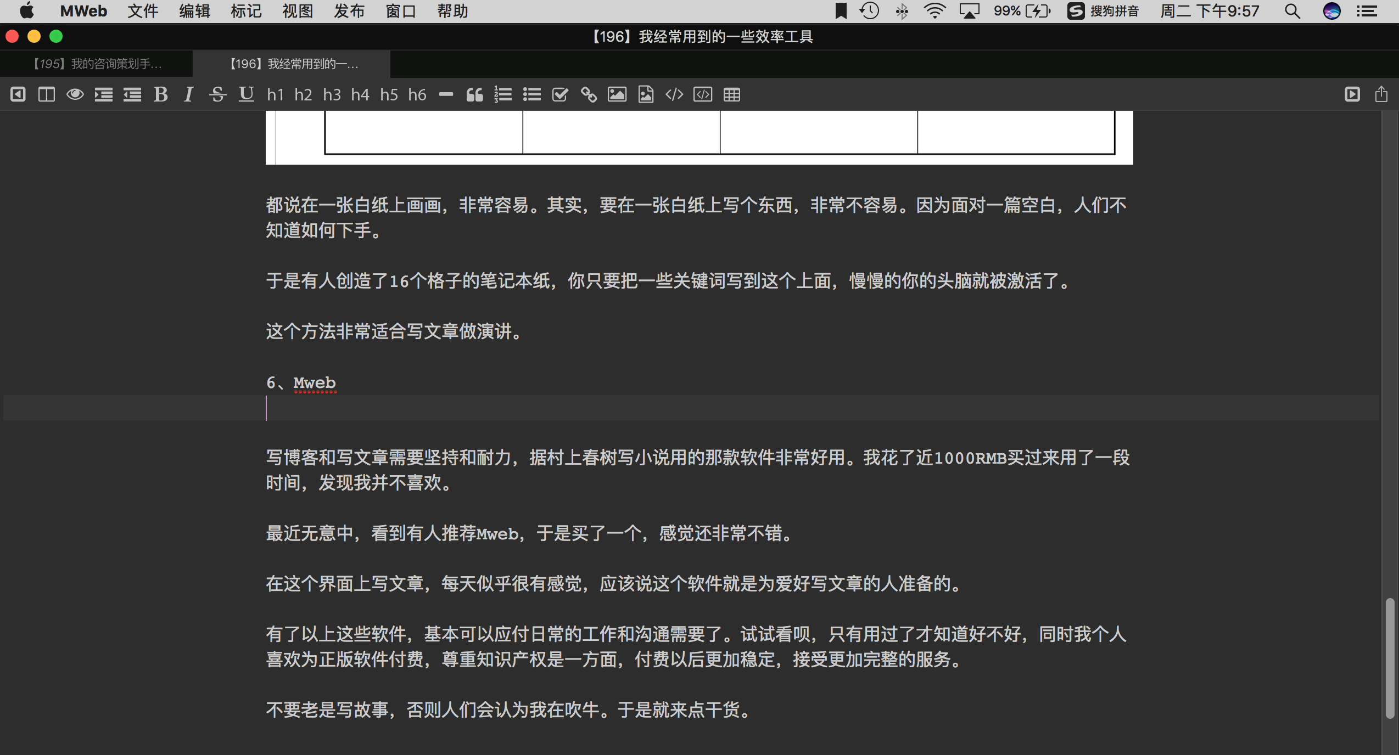
Task: Apply italic formatting
Action: pyautogui.click(x=188, y=94)
